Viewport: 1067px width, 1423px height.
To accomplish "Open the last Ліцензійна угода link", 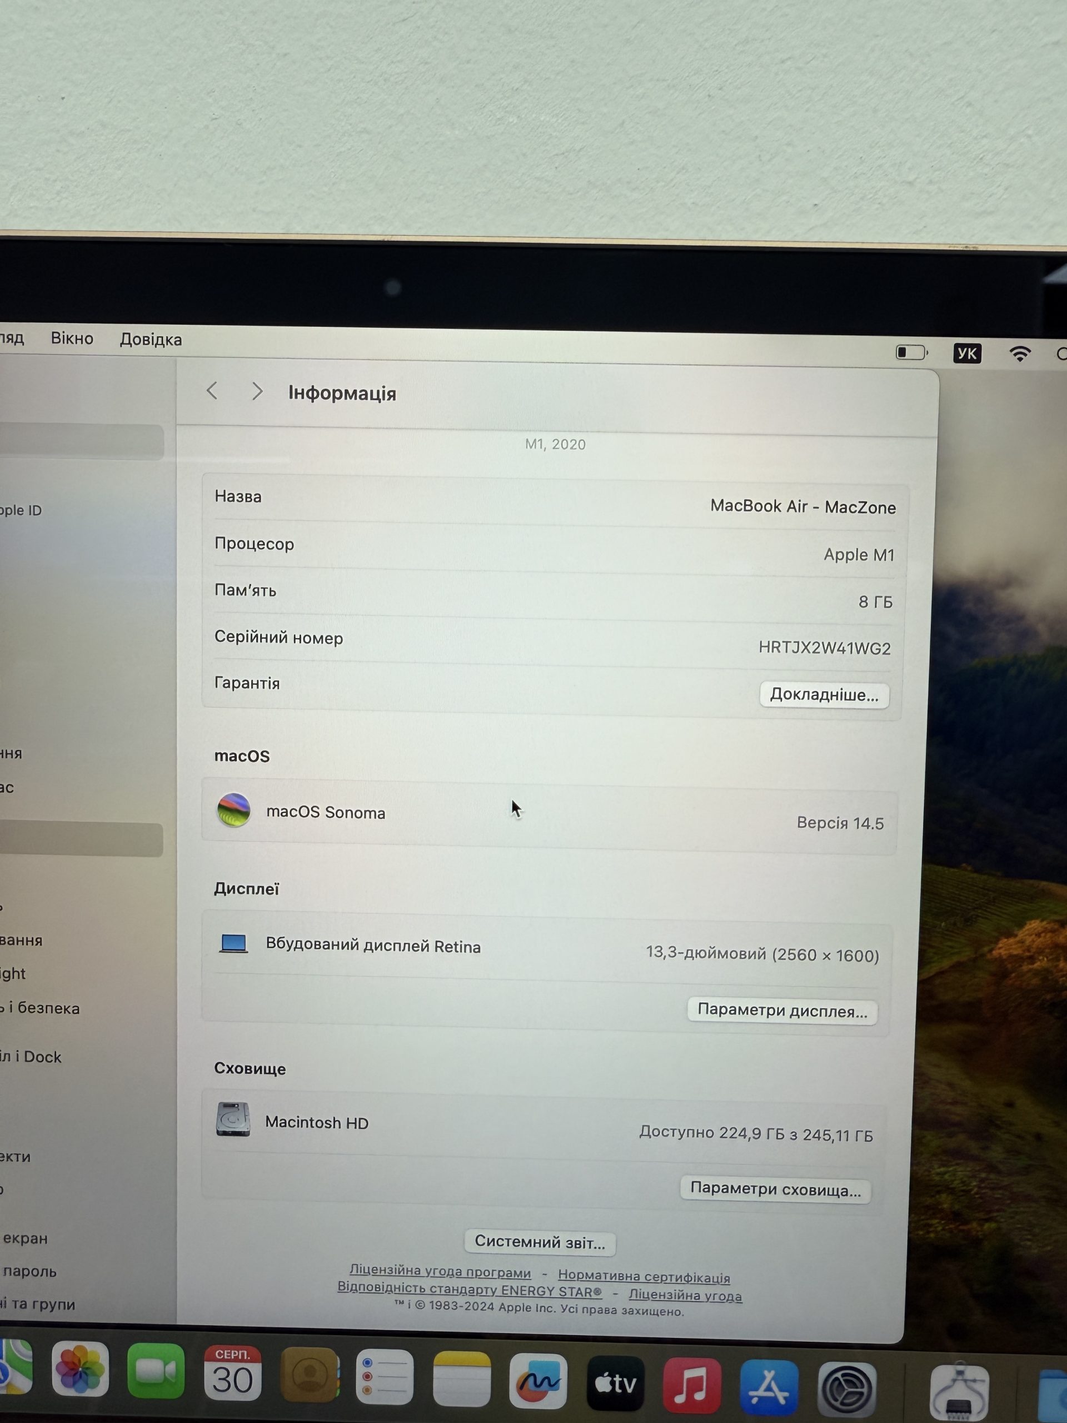I will tap(685, 1295).
